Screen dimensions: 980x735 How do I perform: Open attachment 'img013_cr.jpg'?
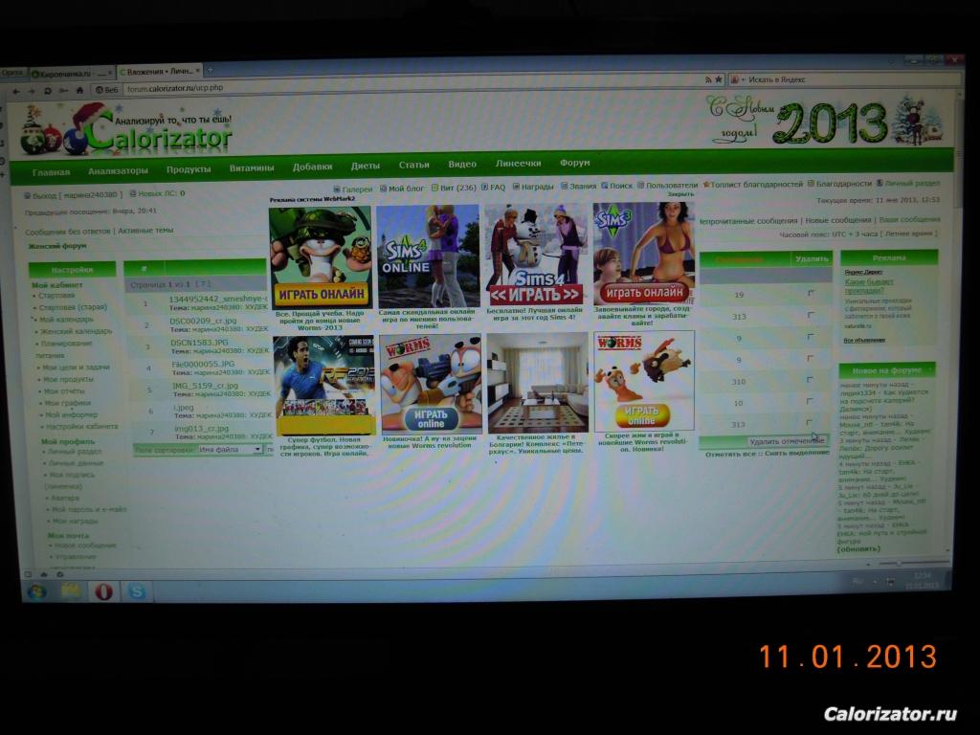pyautogui.click(x=202, y=429)
